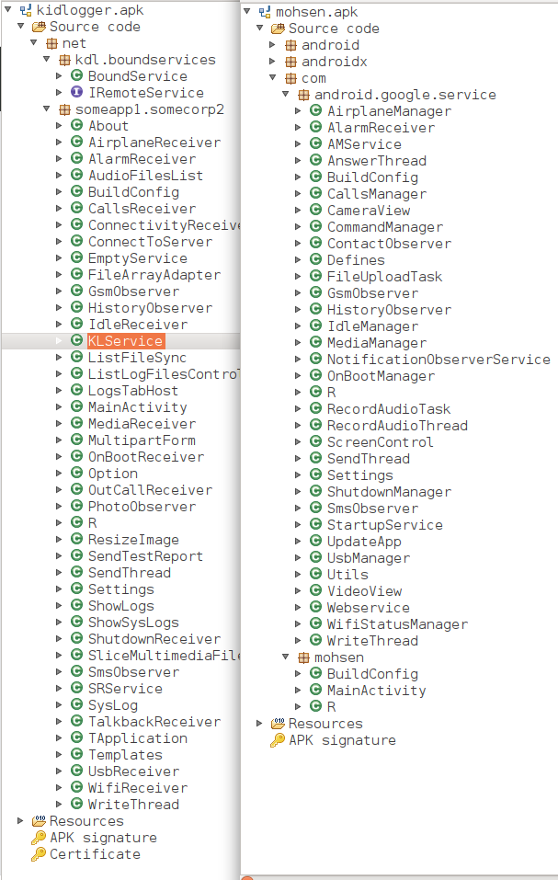Select the EmptyService class
Screen dimensions: 558x880
[138, 258]
